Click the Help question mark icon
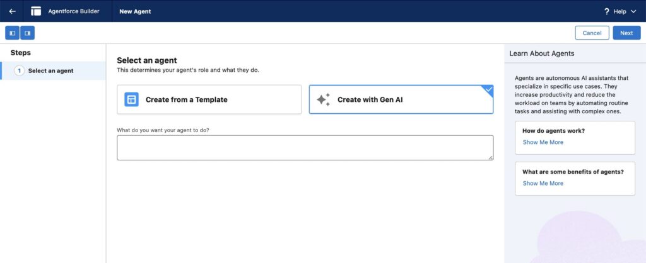The image size is (646, 263). (606, 11)
